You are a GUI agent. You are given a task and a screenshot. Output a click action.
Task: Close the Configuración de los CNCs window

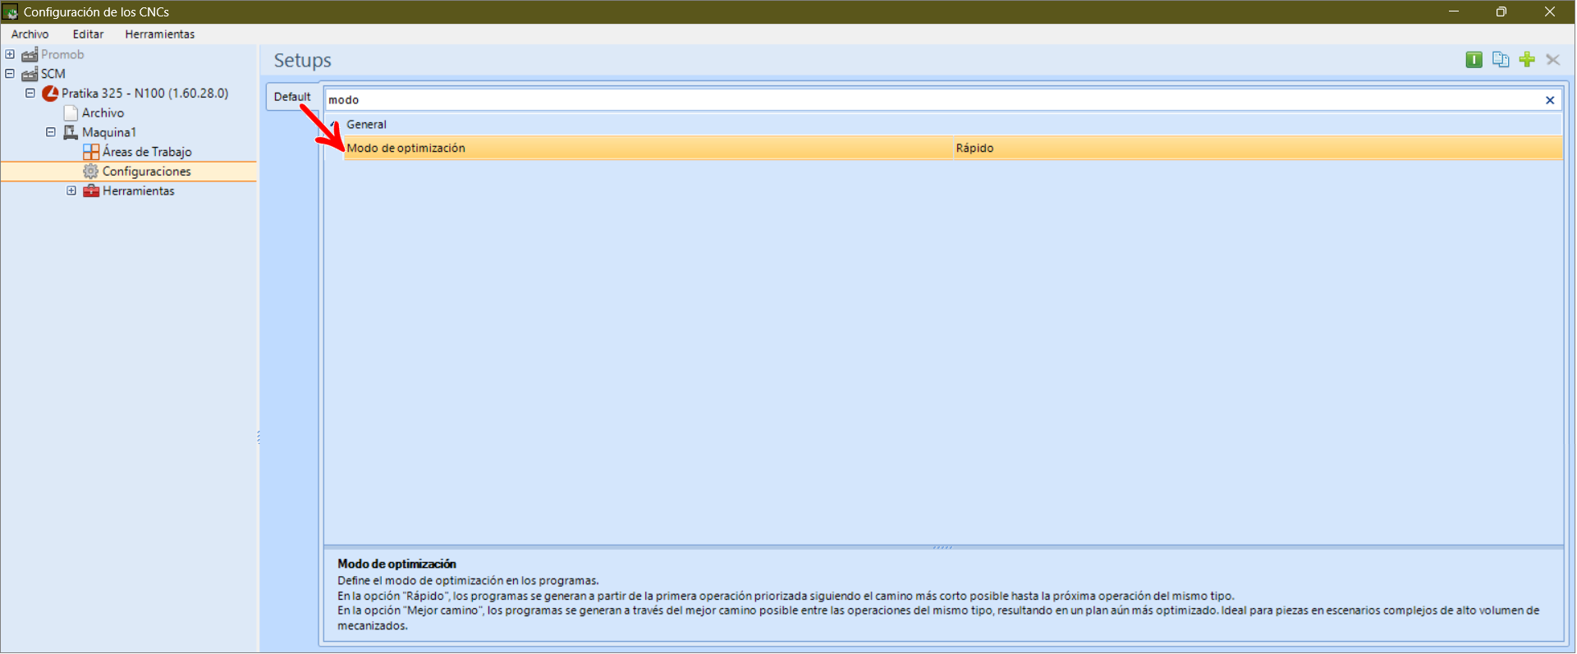1550,11
